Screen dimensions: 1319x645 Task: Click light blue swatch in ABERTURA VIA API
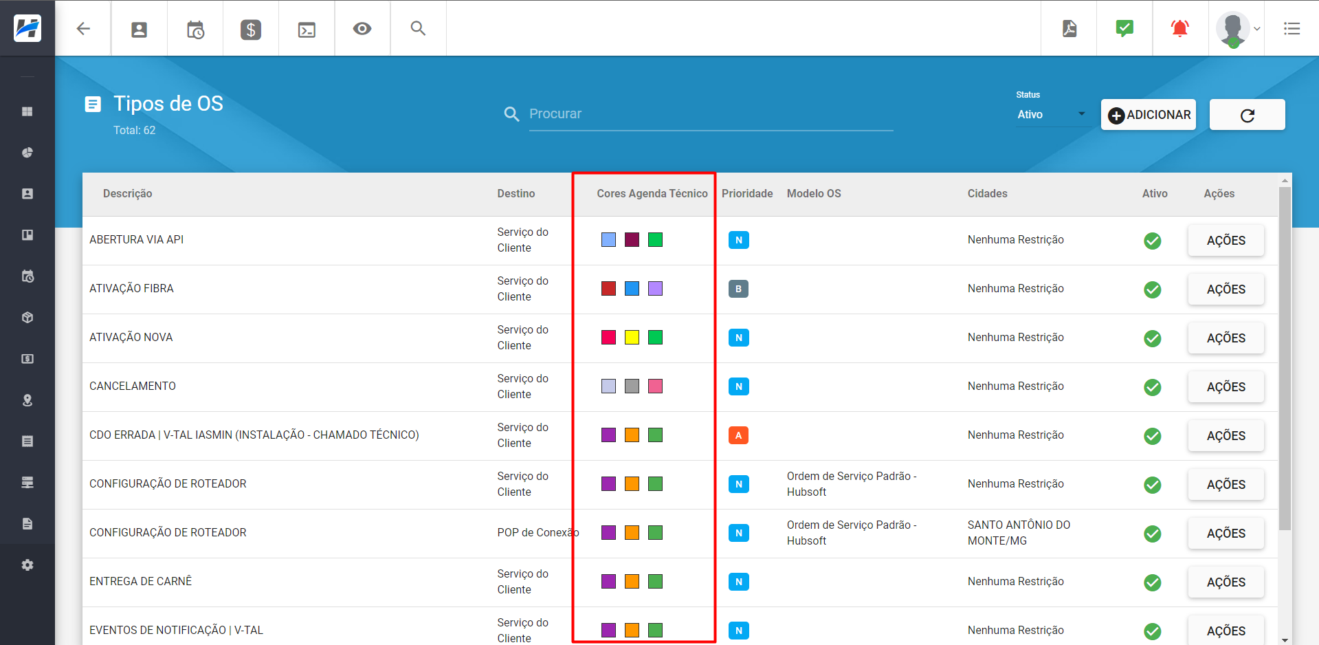pos(608,239)
